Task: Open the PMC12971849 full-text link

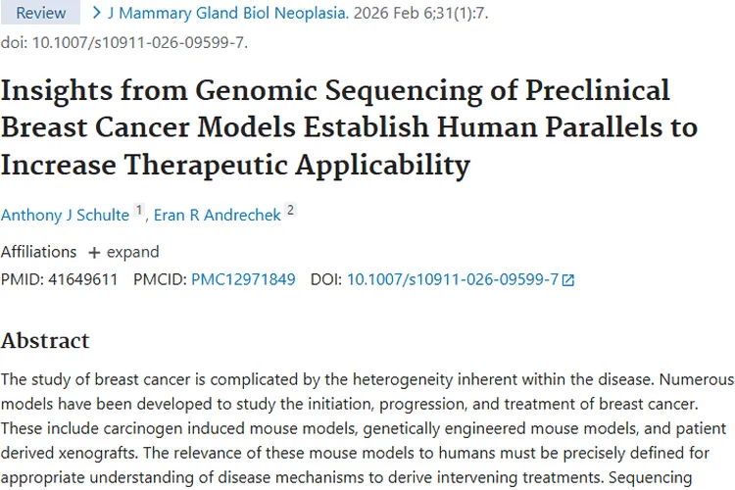Action: pos(243,279)
